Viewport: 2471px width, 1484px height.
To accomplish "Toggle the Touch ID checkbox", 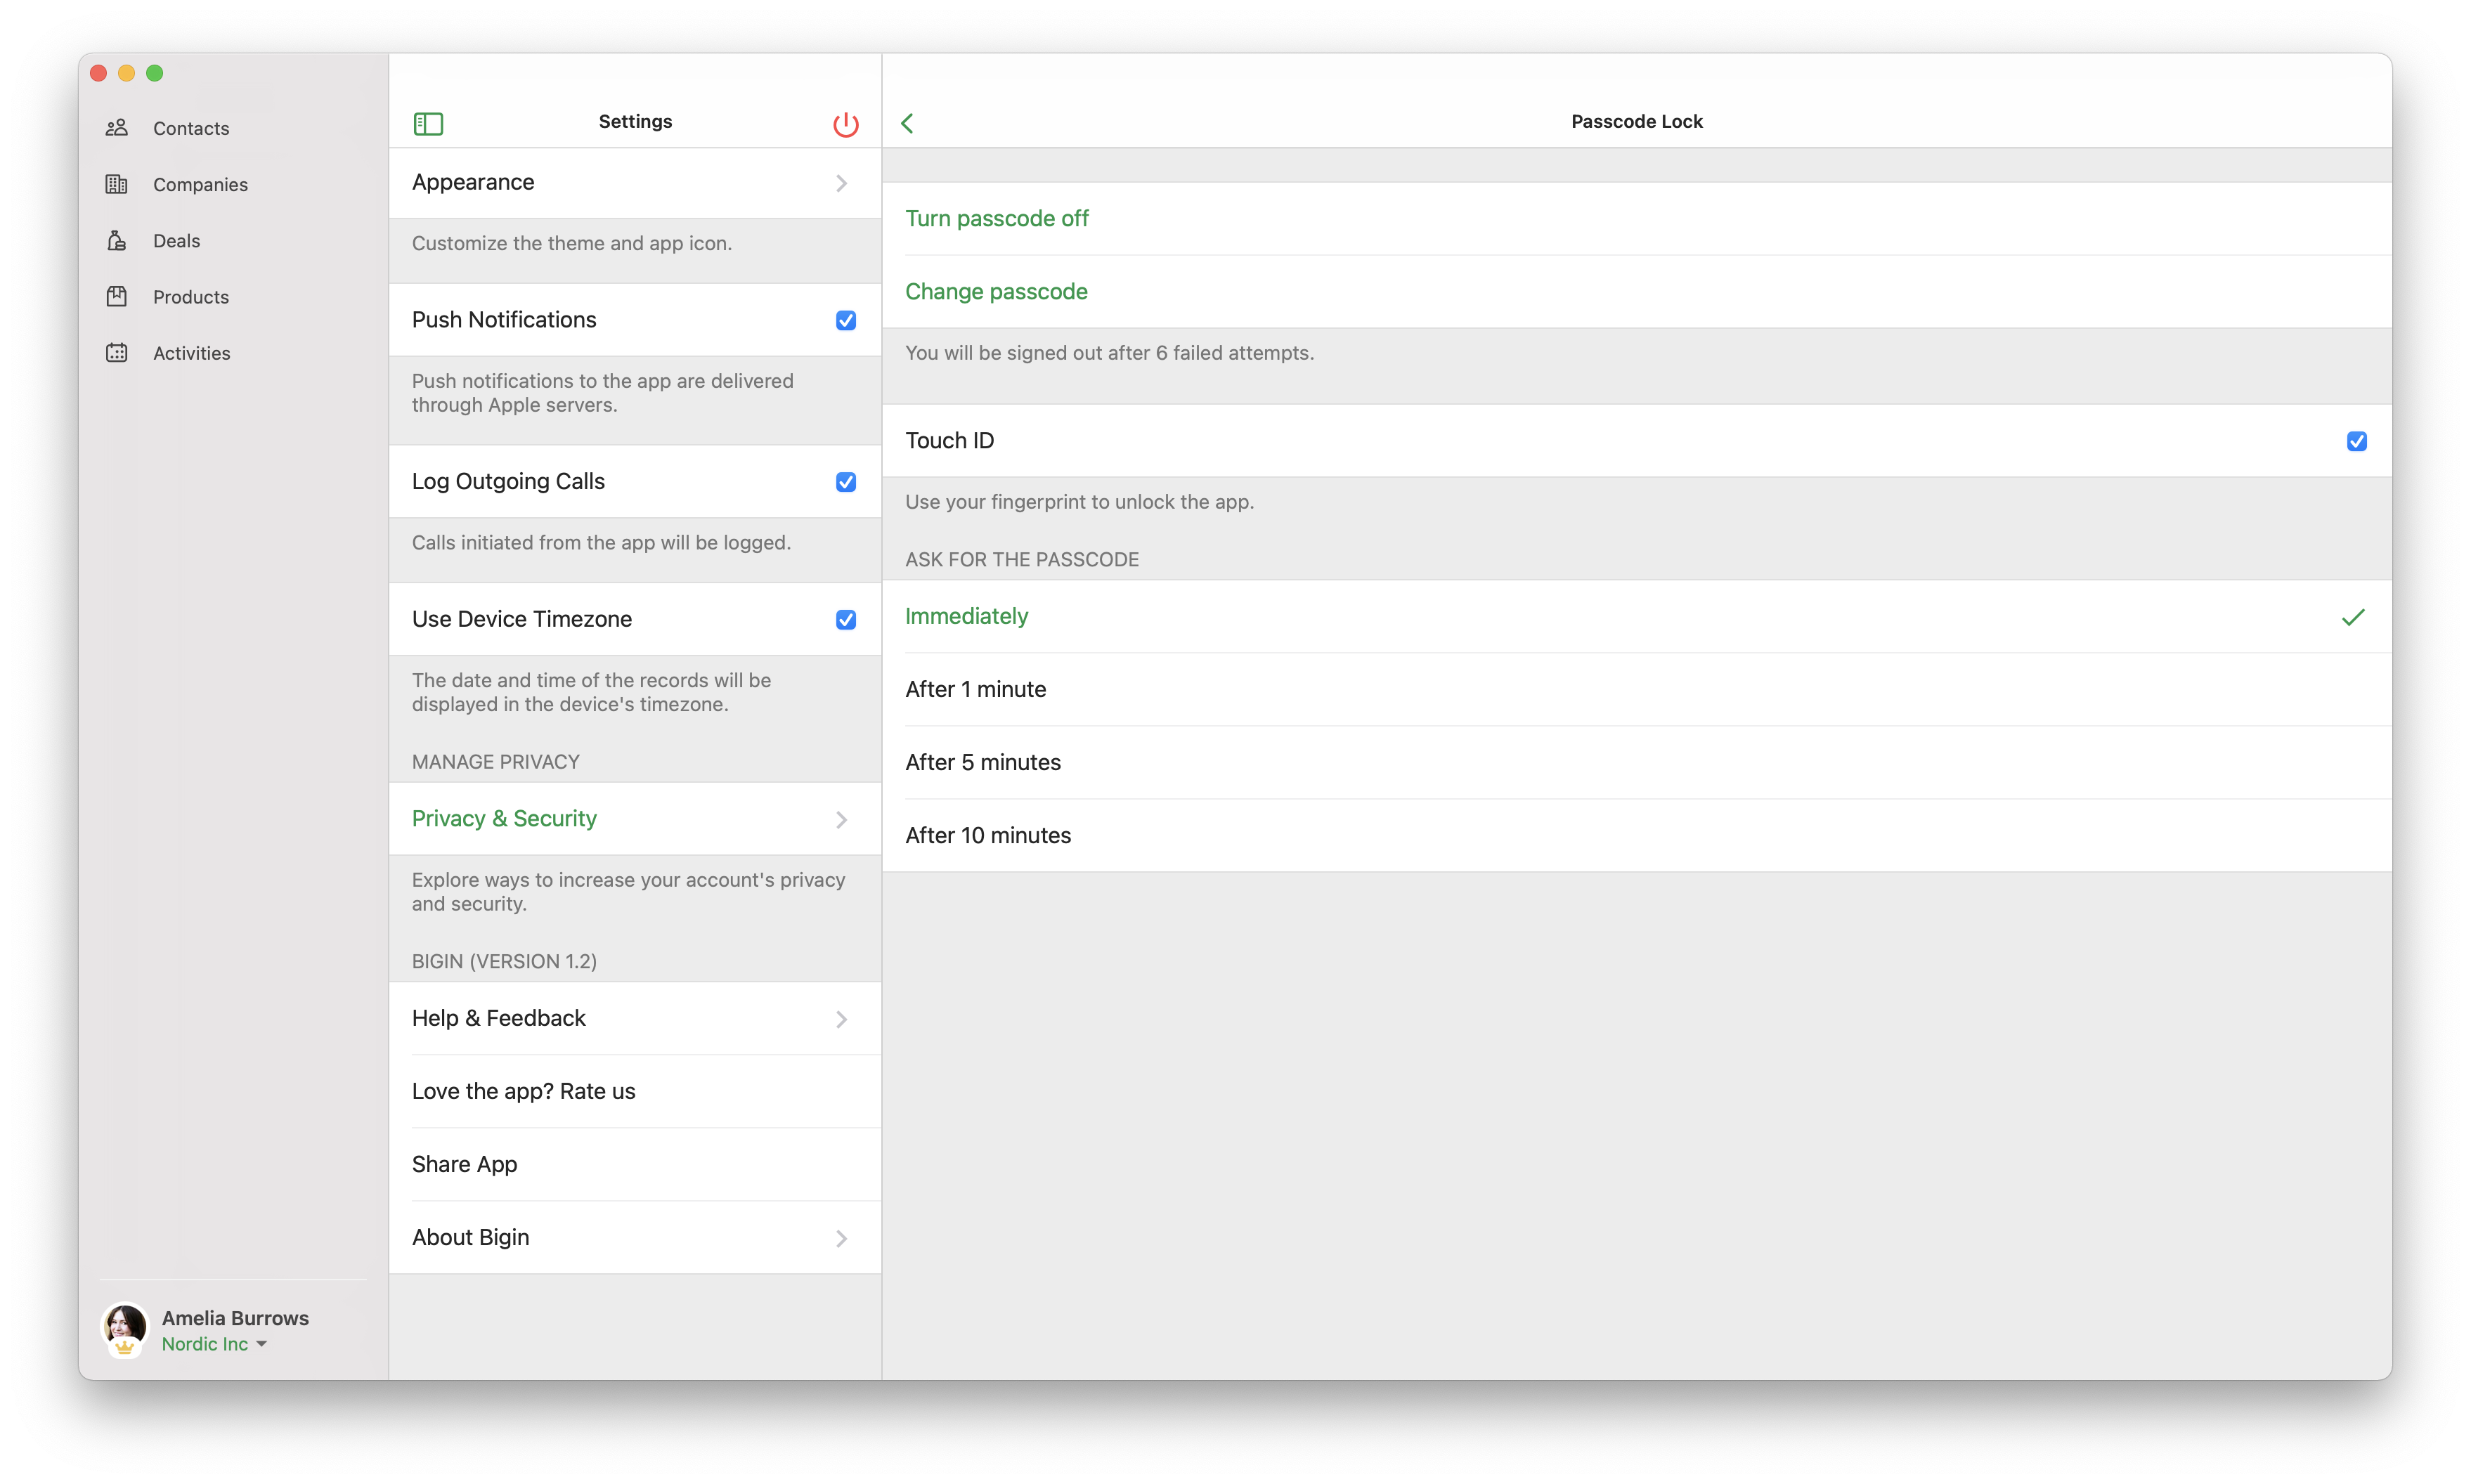I will pos(2356,442).
